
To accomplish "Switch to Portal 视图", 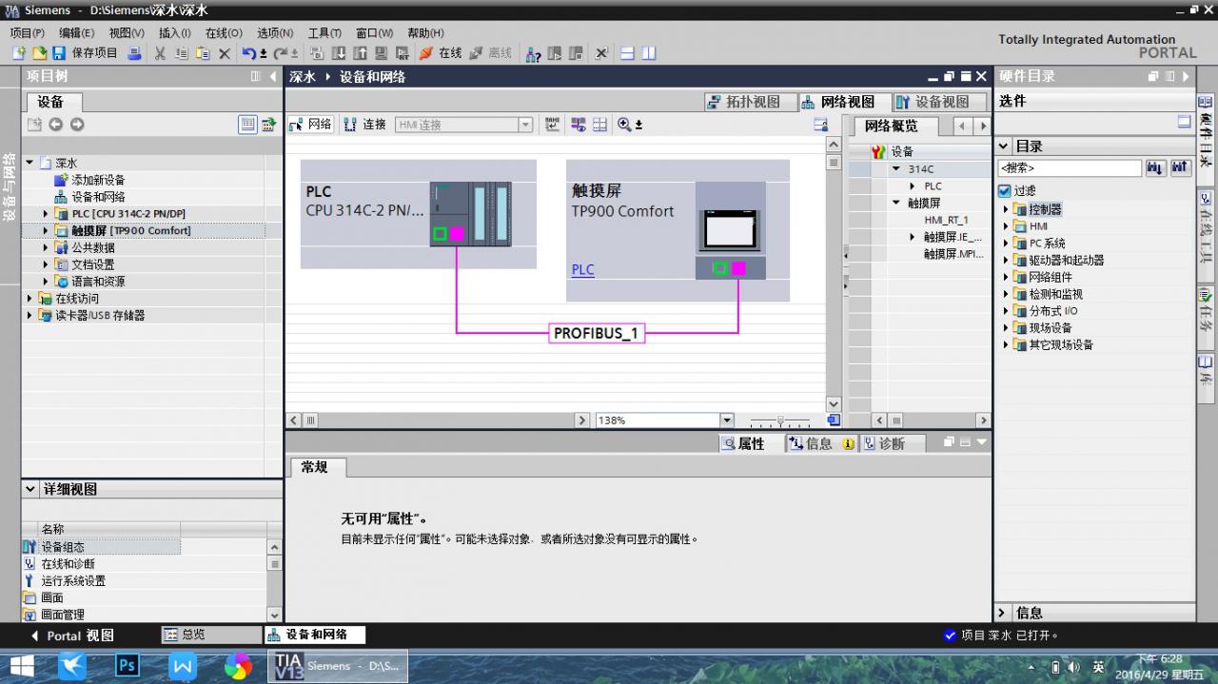I will pyautogui.click(x=72, y=635).
